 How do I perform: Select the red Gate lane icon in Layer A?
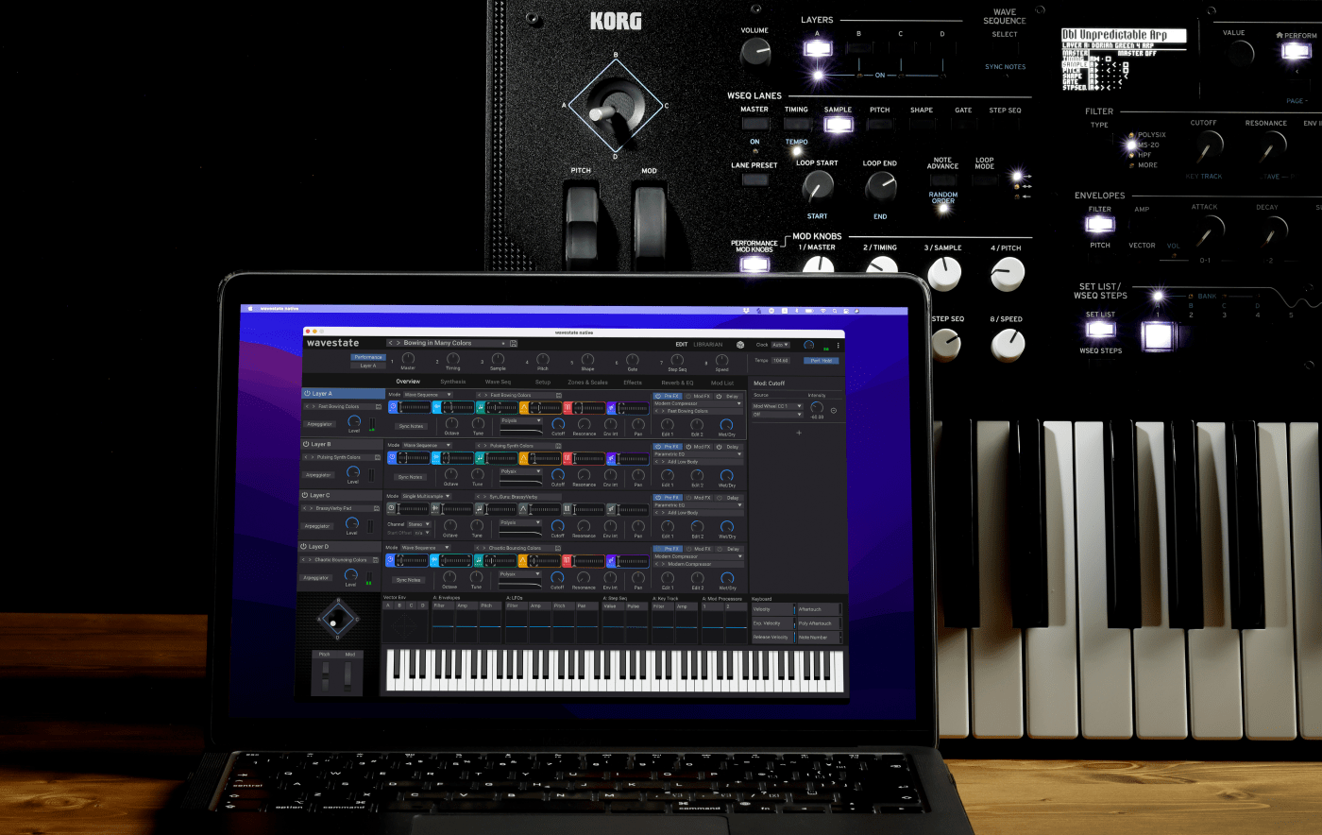(568, 407)
